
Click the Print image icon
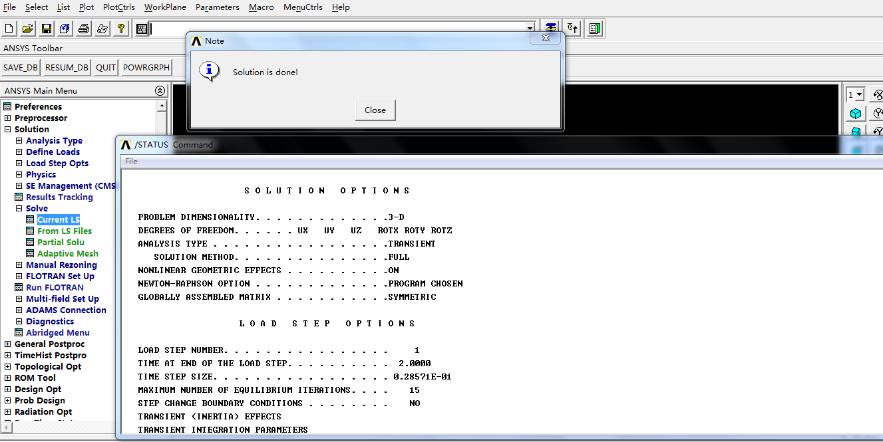(x=83, y=28)
